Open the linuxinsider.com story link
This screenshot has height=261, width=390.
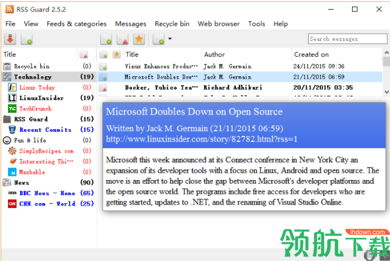point(202,139)
